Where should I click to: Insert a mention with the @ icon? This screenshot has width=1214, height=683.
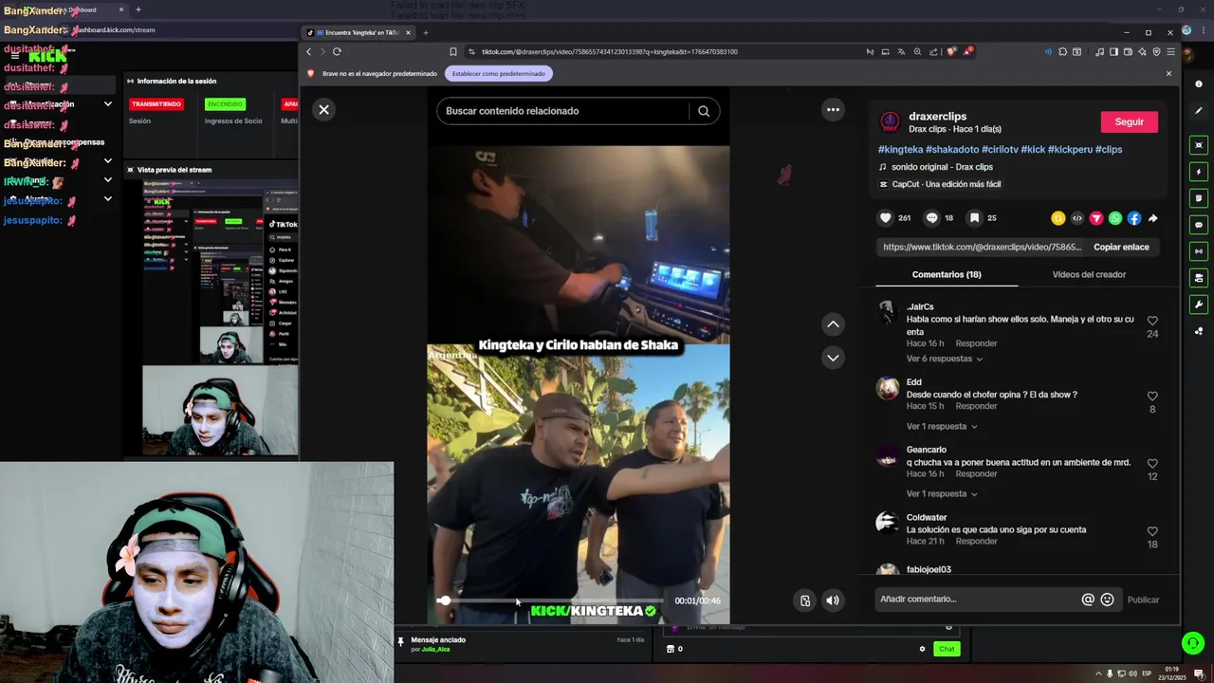click(x=1088, y=600)
